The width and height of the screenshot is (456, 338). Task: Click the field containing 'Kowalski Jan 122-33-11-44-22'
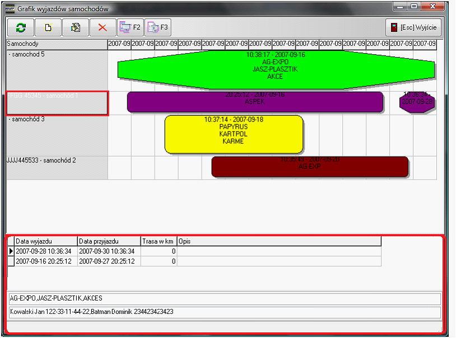[x=225, y=312]
